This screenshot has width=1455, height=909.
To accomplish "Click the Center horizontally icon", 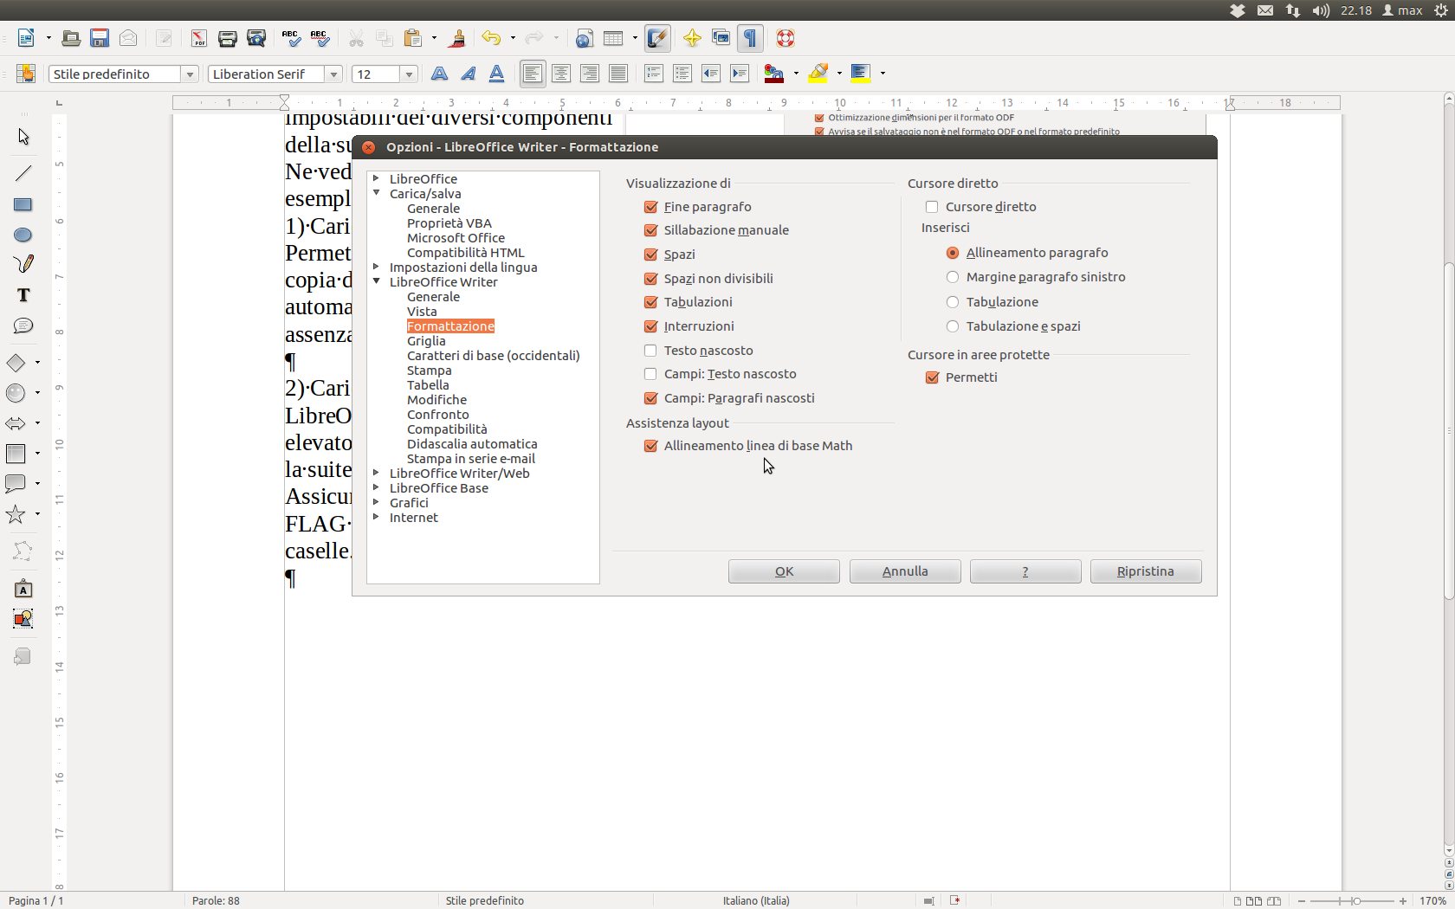I will click(x=561, y=74).
